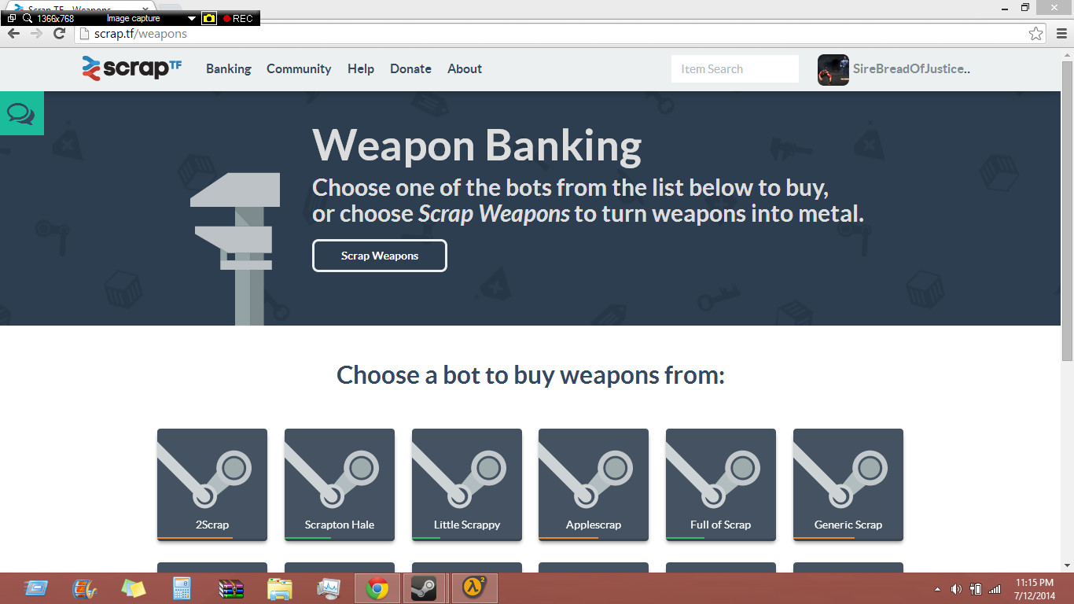Viewport: 1074px width, 604px height.
Task: Click the scrollbar down arrow
Action: [x=1067, y=566]
